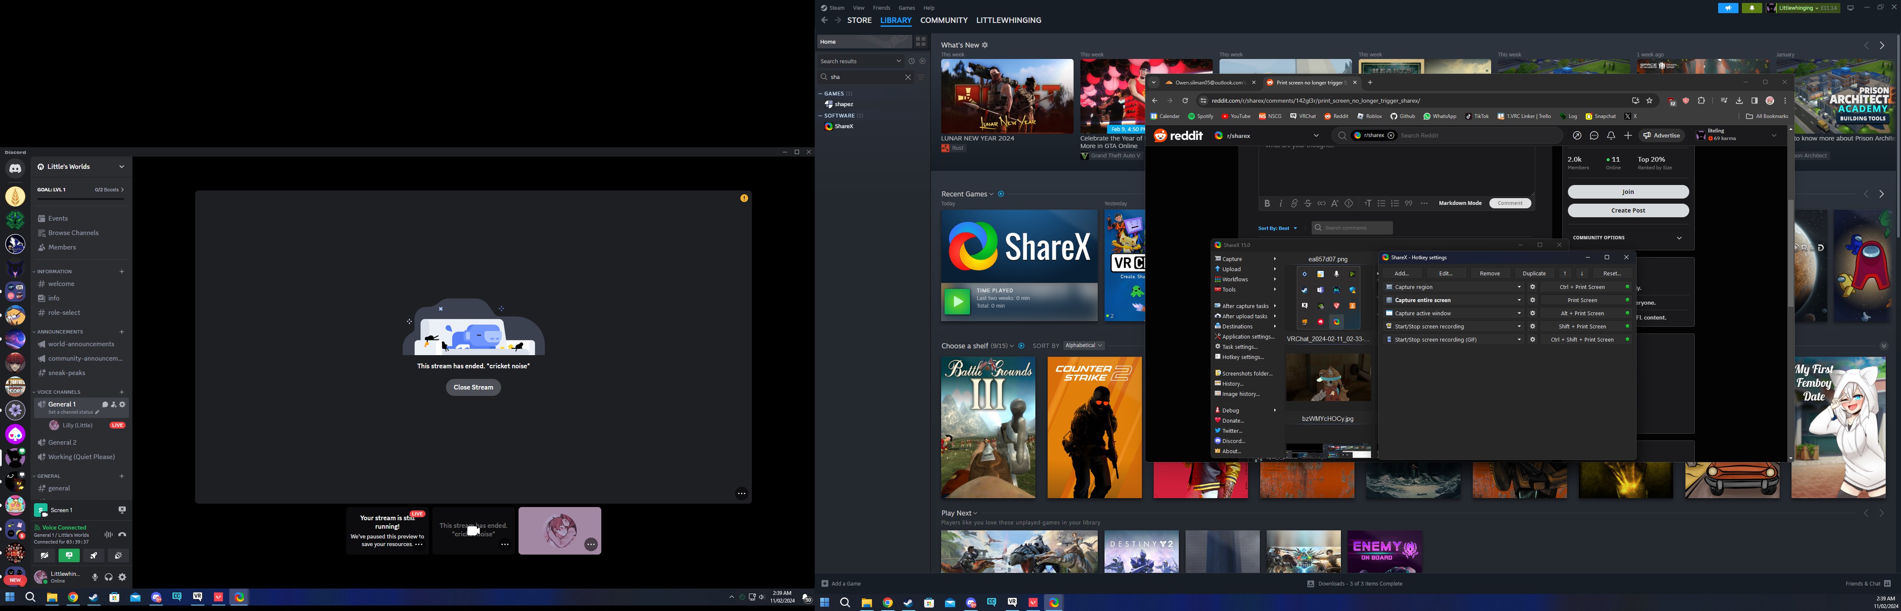
Task: Click the Discord share-screen button
Action: tap(69, 556)
